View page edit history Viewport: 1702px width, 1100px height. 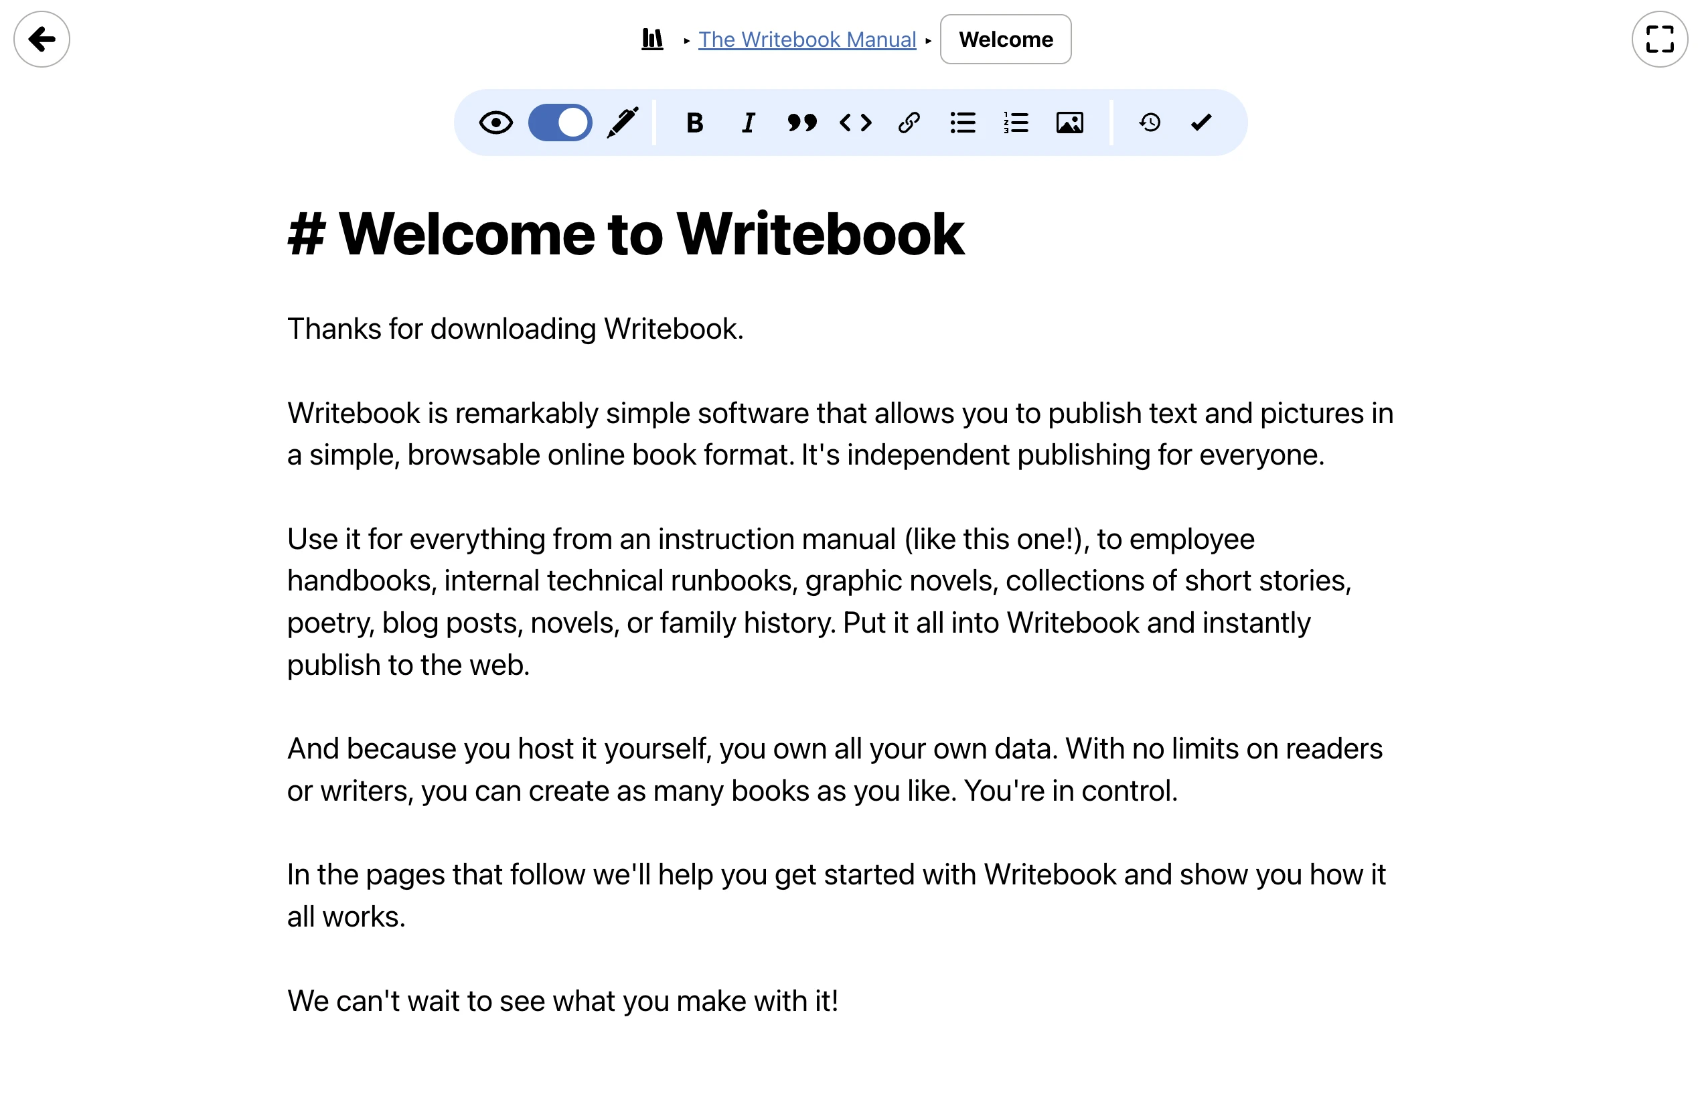[1149, 123]
